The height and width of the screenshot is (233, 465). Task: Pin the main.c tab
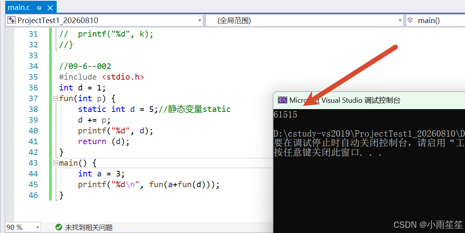coord(39,8)
